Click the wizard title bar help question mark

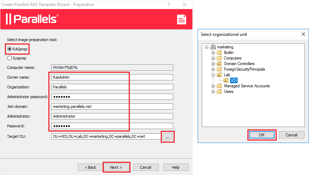(x=169, y=5)
